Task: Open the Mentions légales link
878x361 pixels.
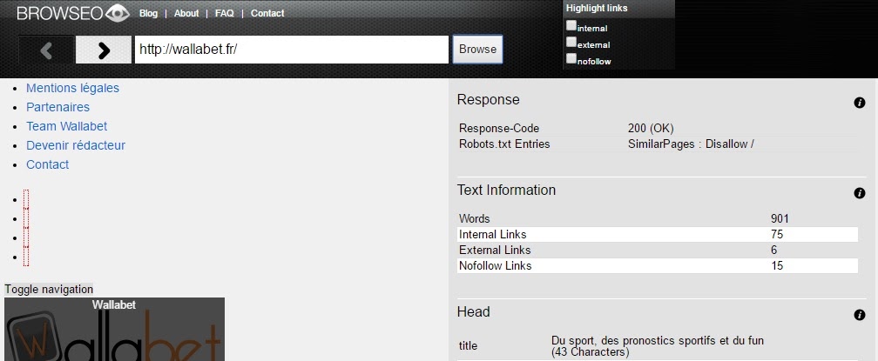Action: pyautogui.click(x=72, y=88)
